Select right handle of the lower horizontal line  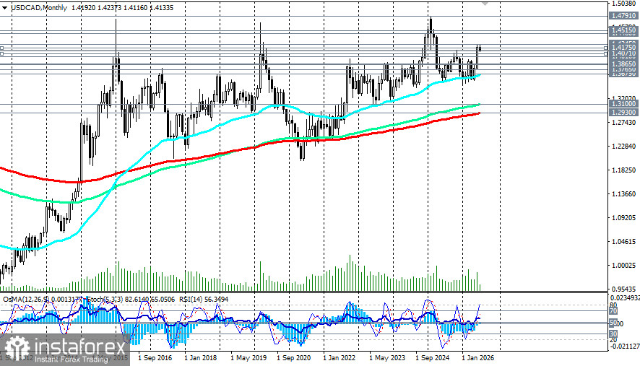pyautogui.click(x=606, y=53)
